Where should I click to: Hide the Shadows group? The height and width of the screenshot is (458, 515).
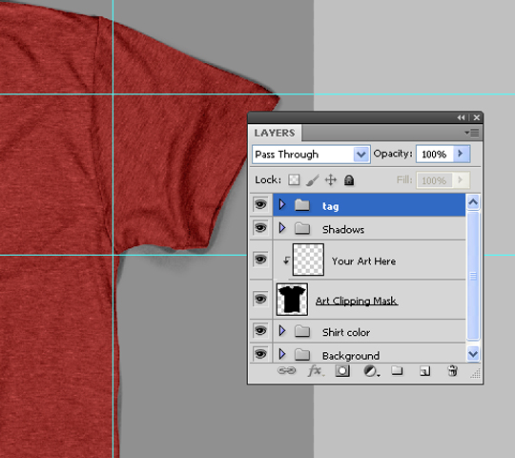[x=260, y=228]
